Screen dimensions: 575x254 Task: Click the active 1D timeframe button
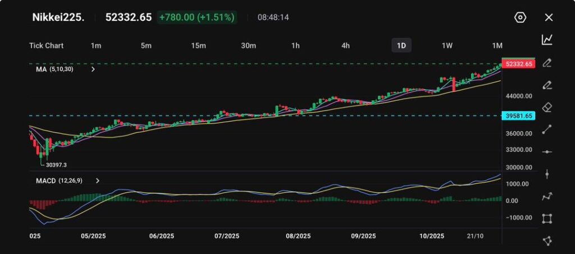point(401,45)
